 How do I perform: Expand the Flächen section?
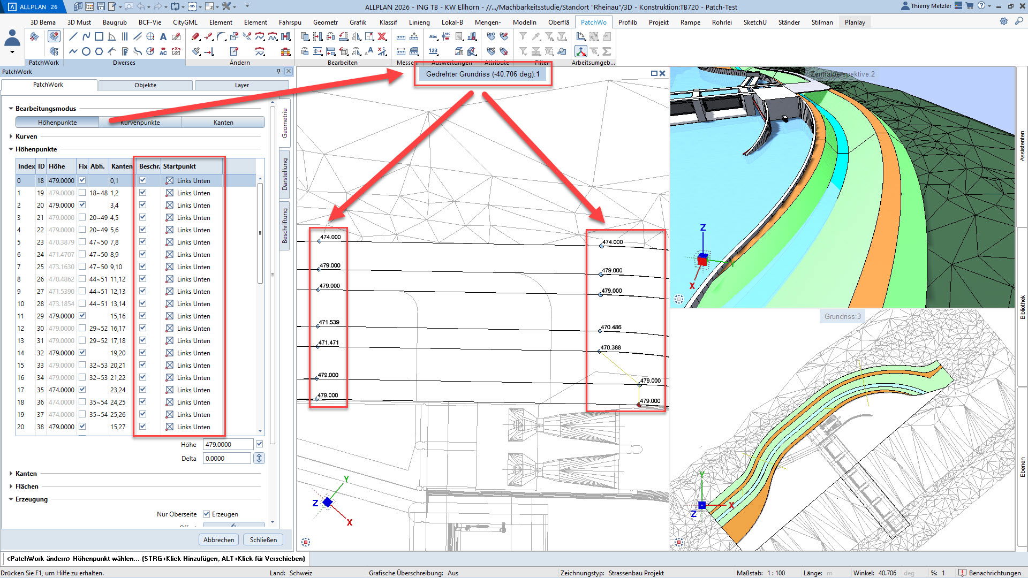coord(11,486)
